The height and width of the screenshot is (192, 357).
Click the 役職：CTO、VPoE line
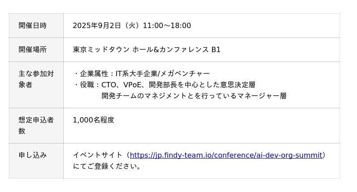[x=164, y=85]
